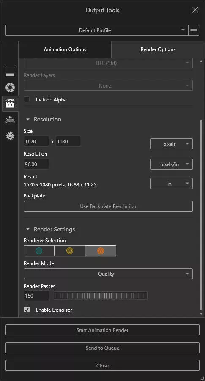Uncheck the Enable Denoiser checkbox

pyautogui.click(x=27, y=310)
